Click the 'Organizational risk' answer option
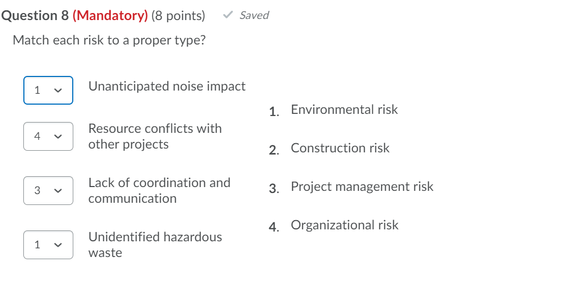 pyautogui.click(x=344, y=225)
